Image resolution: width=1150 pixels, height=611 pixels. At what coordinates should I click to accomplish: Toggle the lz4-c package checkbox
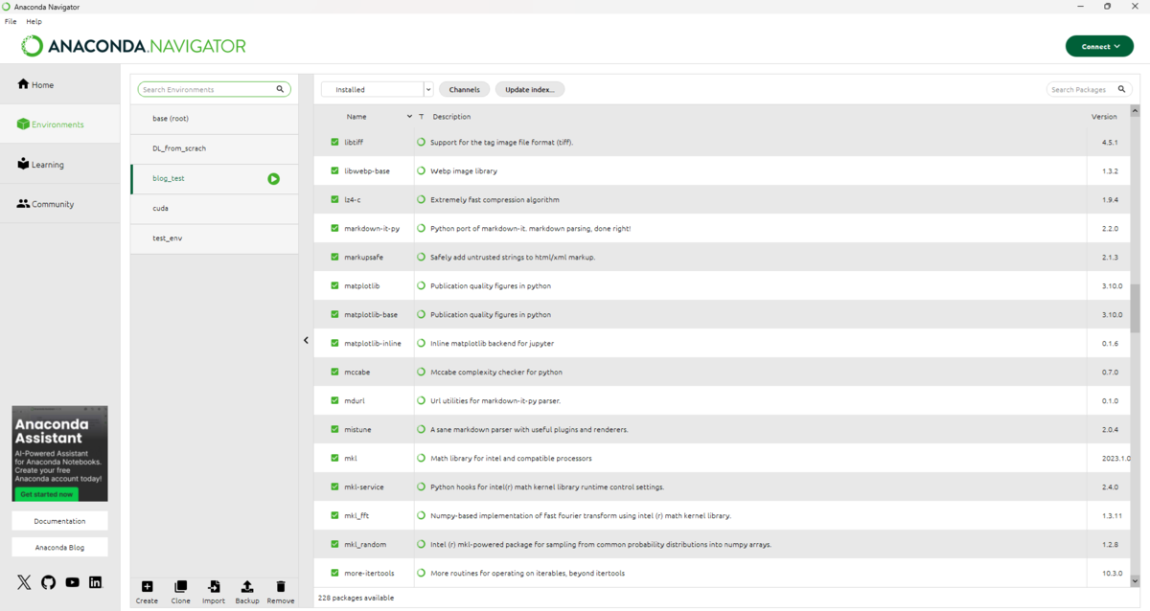(334, 199)
